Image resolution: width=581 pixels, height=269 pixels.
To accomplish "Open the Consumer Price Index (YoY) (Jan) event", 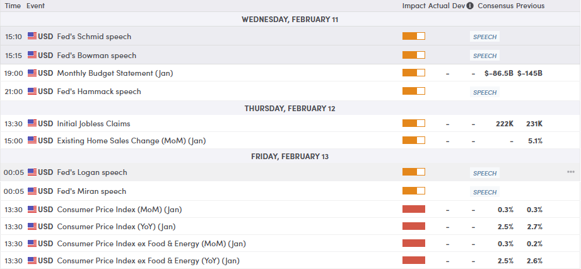I will coord(116,226).
